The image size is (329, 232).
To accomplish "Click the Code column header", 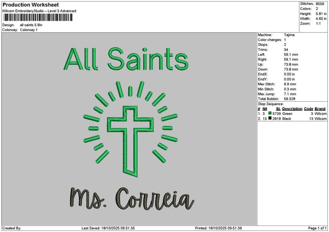I will coord(308,109).
